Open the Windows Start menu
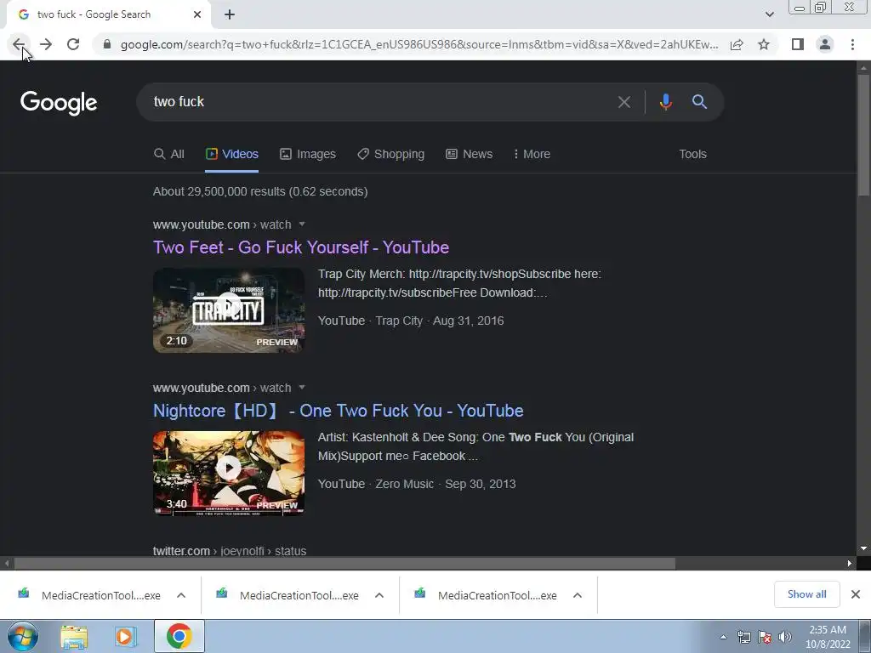This screenshot has height=653, width=871. click(22, 636)
